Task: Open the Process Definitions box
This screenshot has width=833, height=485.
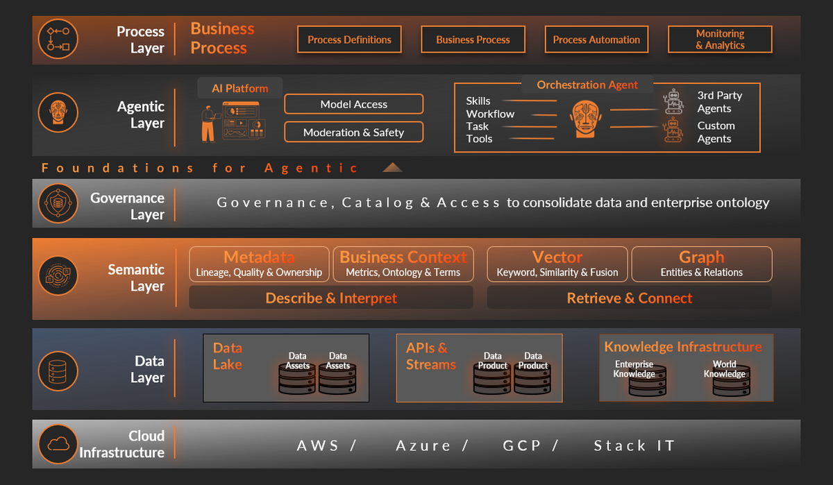Action: coord(349,40)
